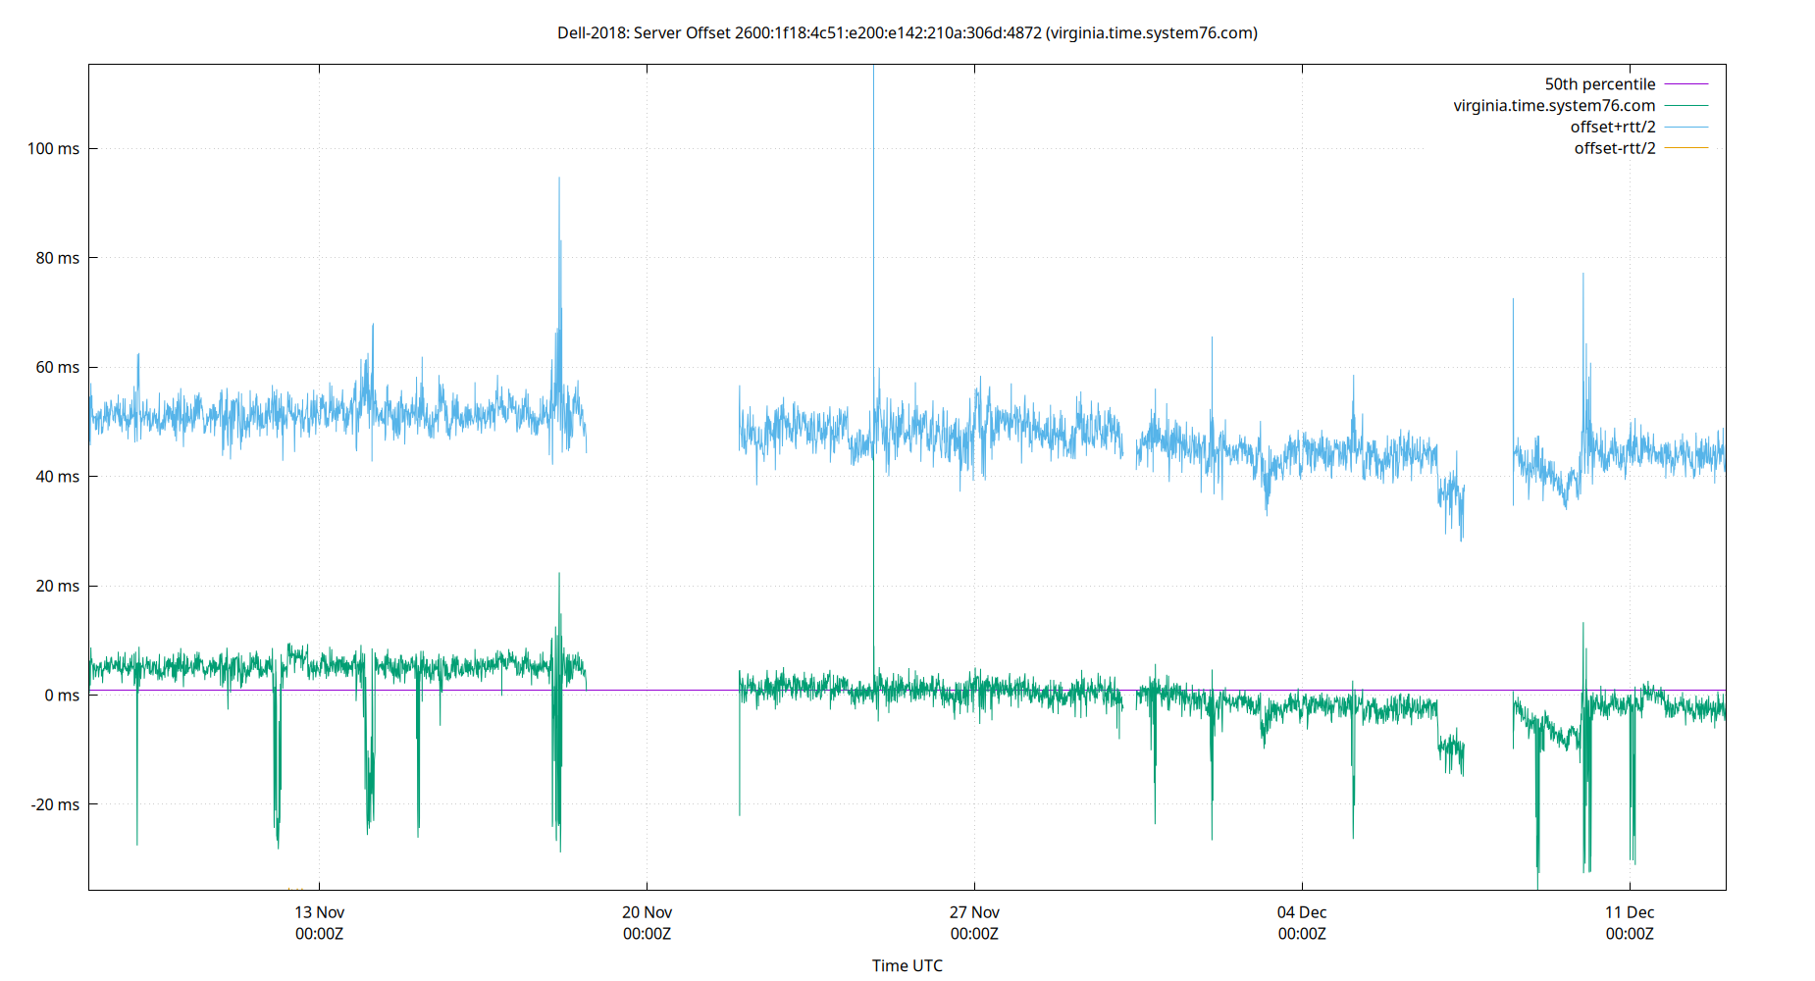
Task: Click the 50th percentile legend entry
Action: (1599, 83)
